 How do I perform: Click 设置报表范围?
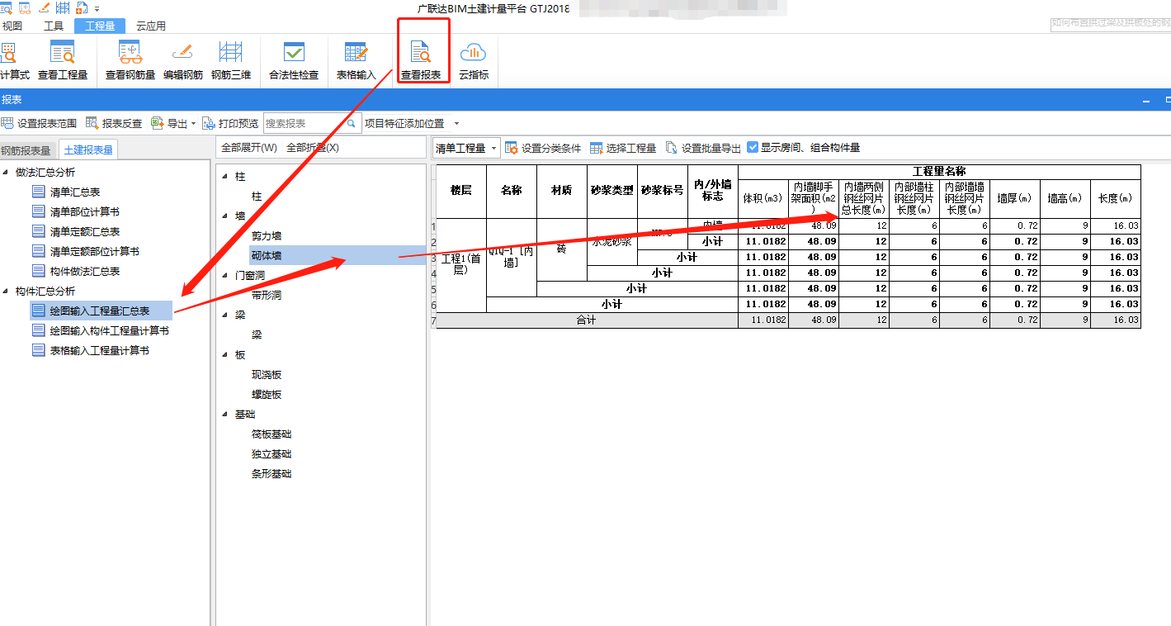(39, 123)
